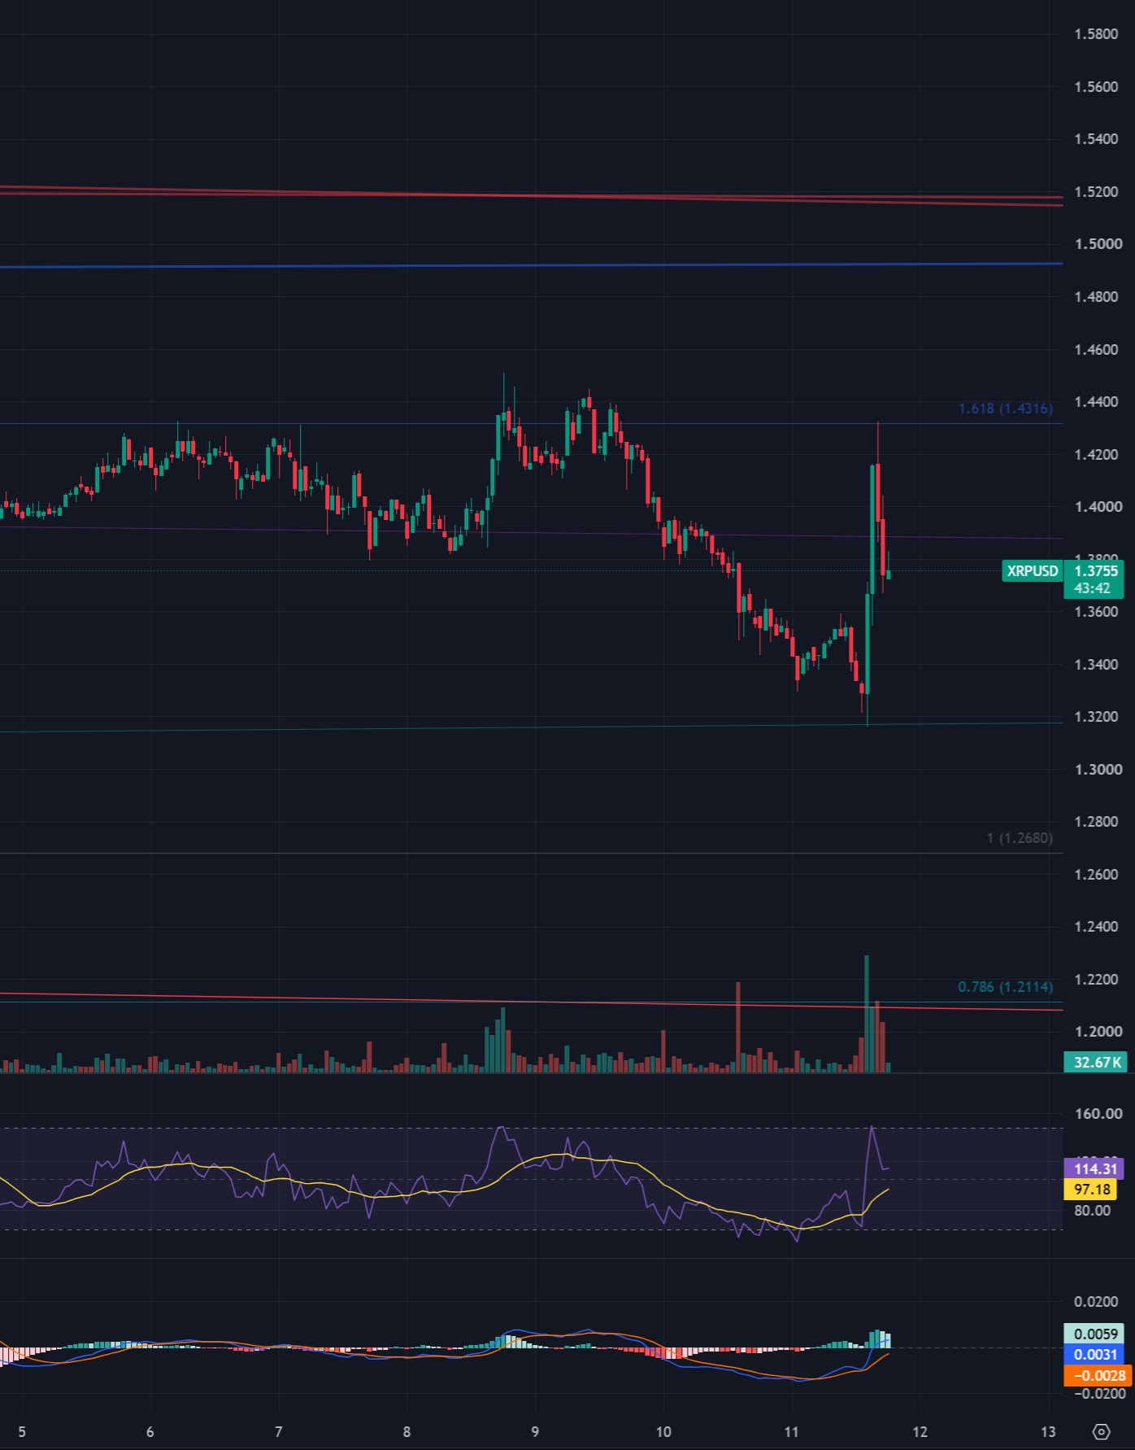Click date 9 on the time axis
The image size is (1135, 1450).
coord(535,1432)
